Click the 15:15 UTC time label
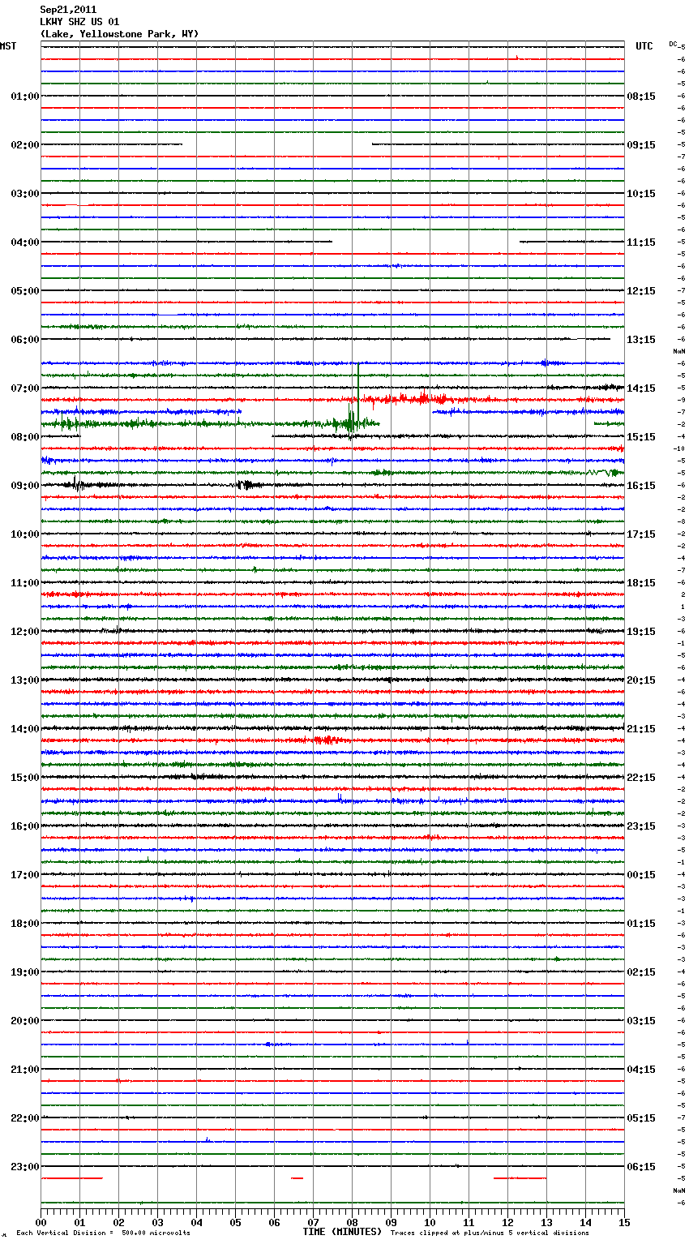Screen dimensions: 689x1244 (641, 437)
